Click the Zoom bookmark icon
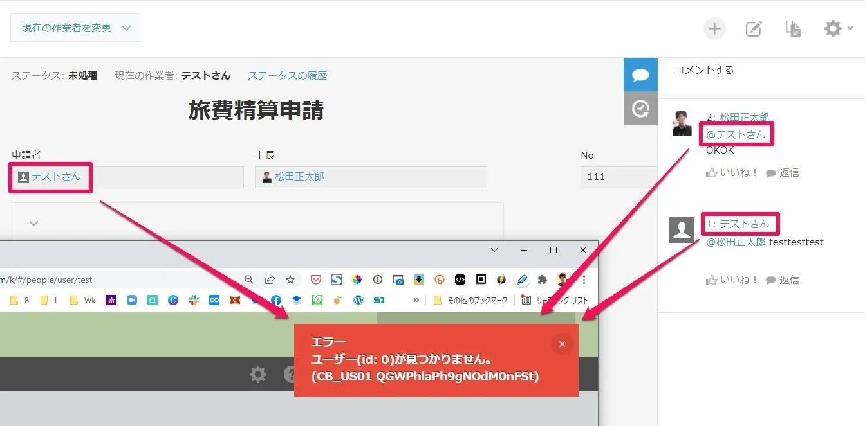This screenshot has height=426, width=865. 132,300
